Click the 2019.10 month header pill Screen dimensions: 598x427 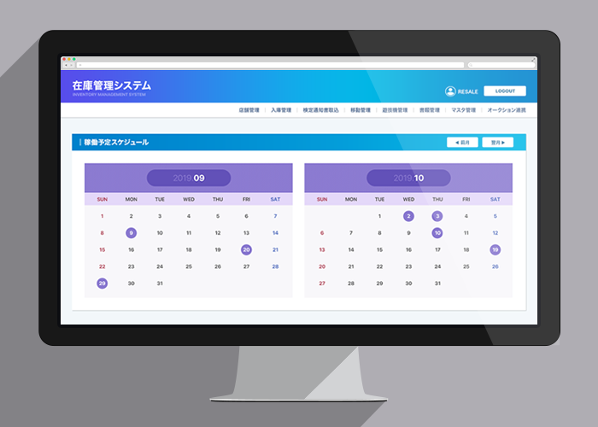pyautogui.click(x=408, y=178)
